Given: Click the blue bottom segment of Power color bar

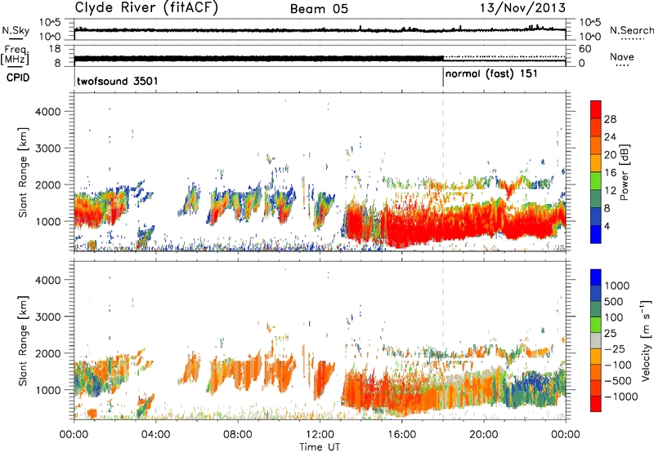Looking at the screenshot, I should tap(596, 235).
